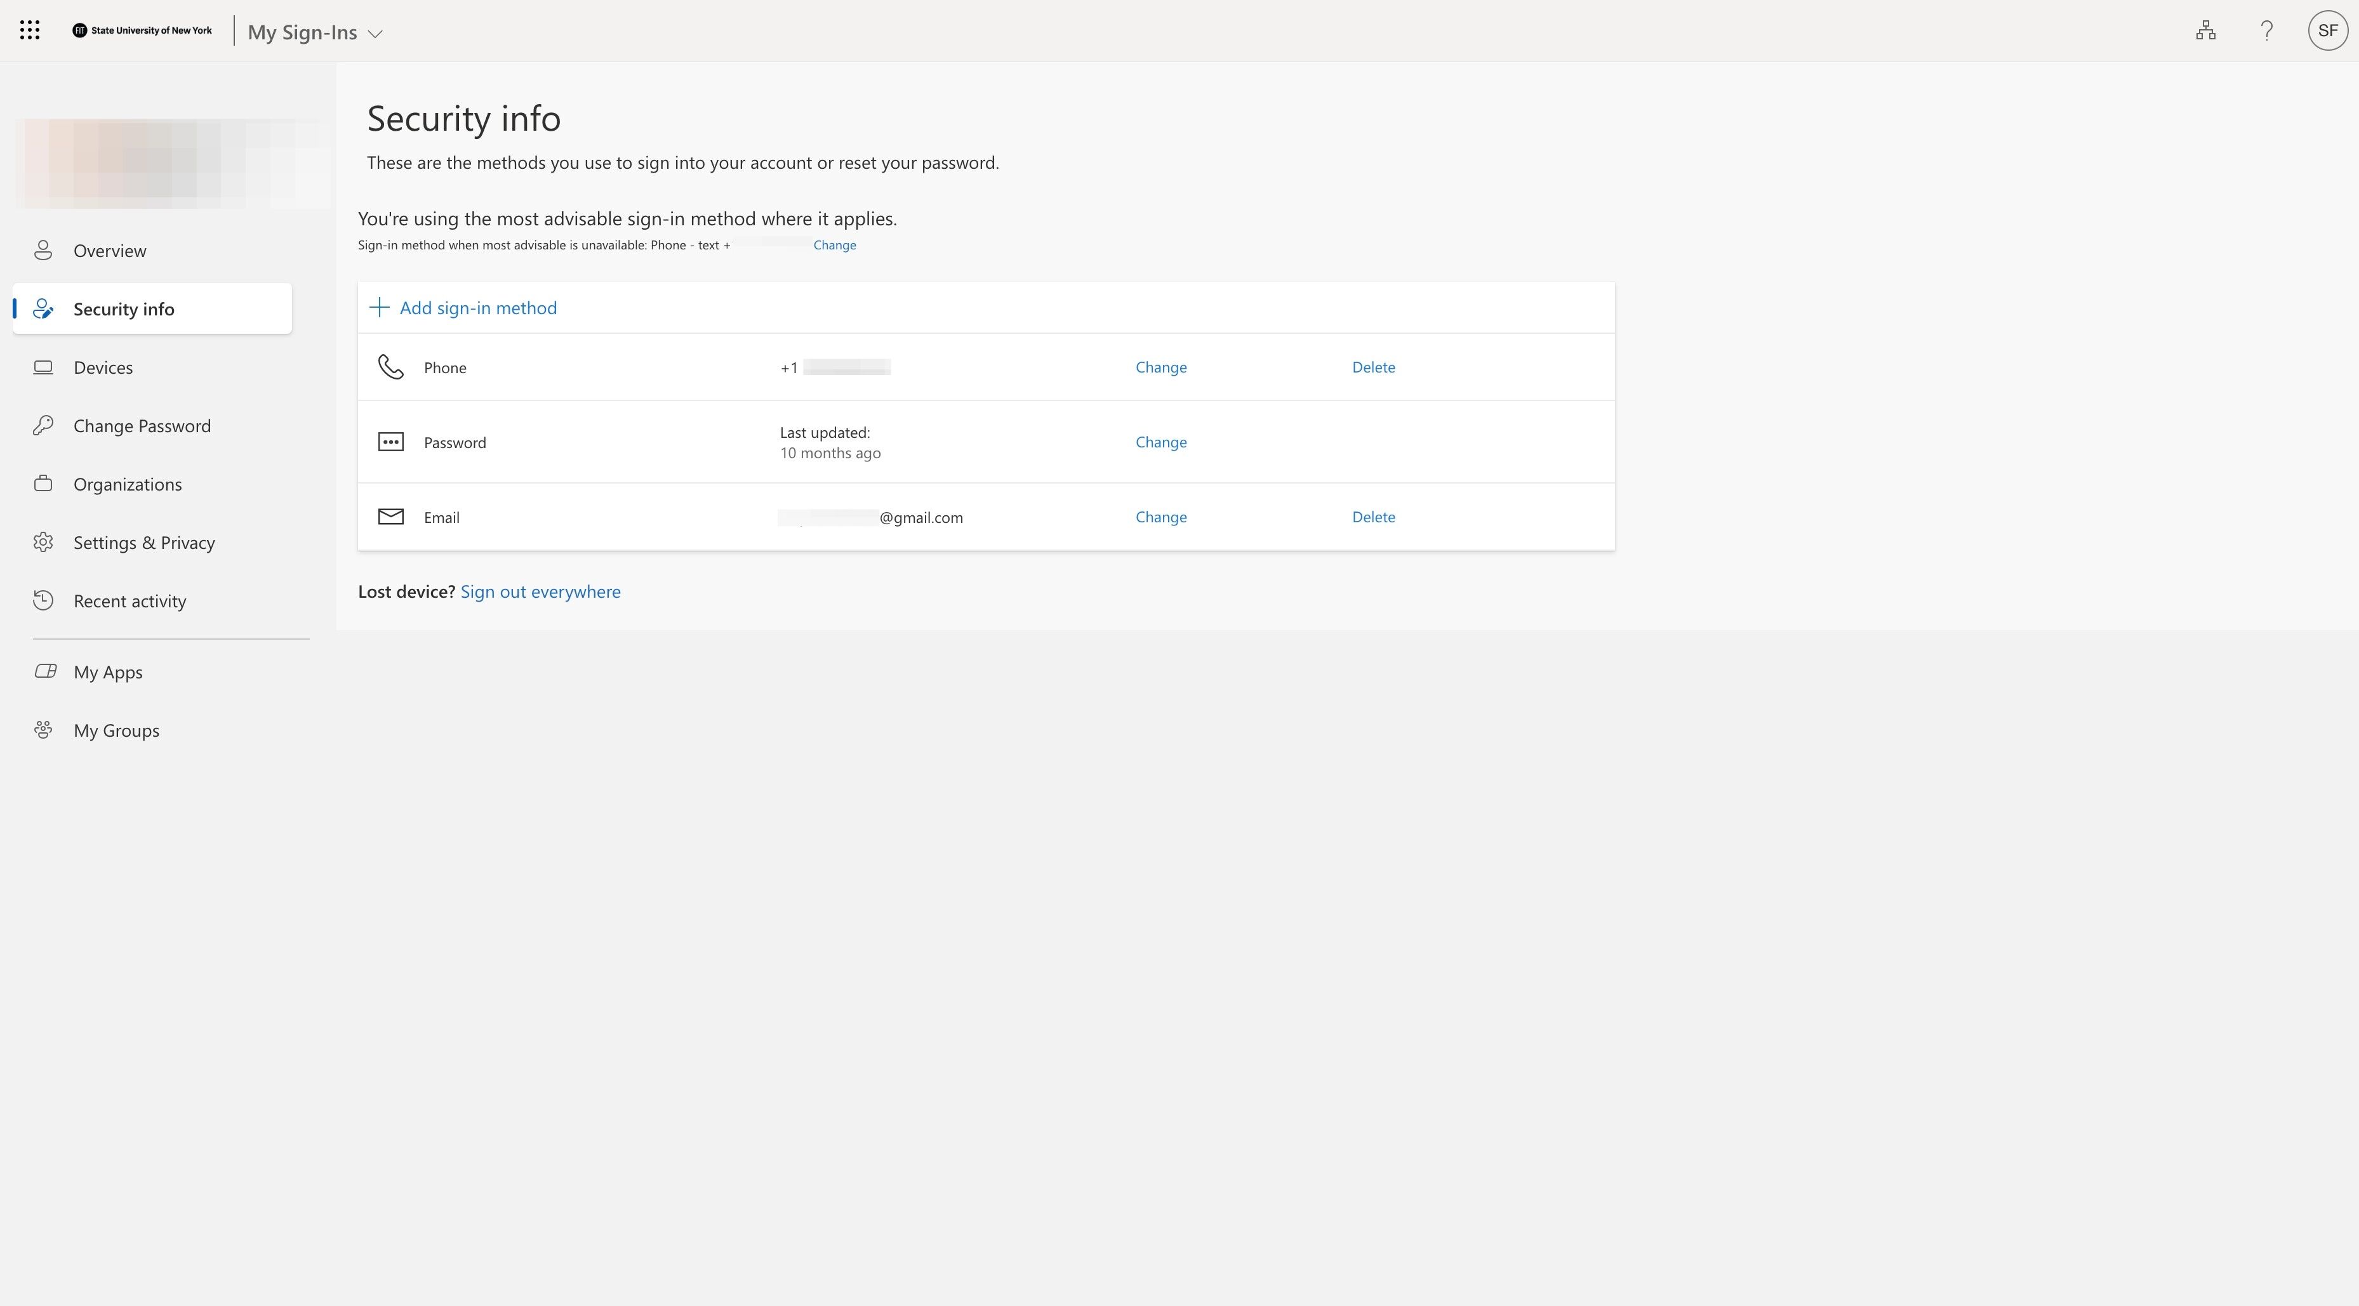Click the Sign out everywhere link
The width and height of the screenshot is (2359, 1306).
540,591
